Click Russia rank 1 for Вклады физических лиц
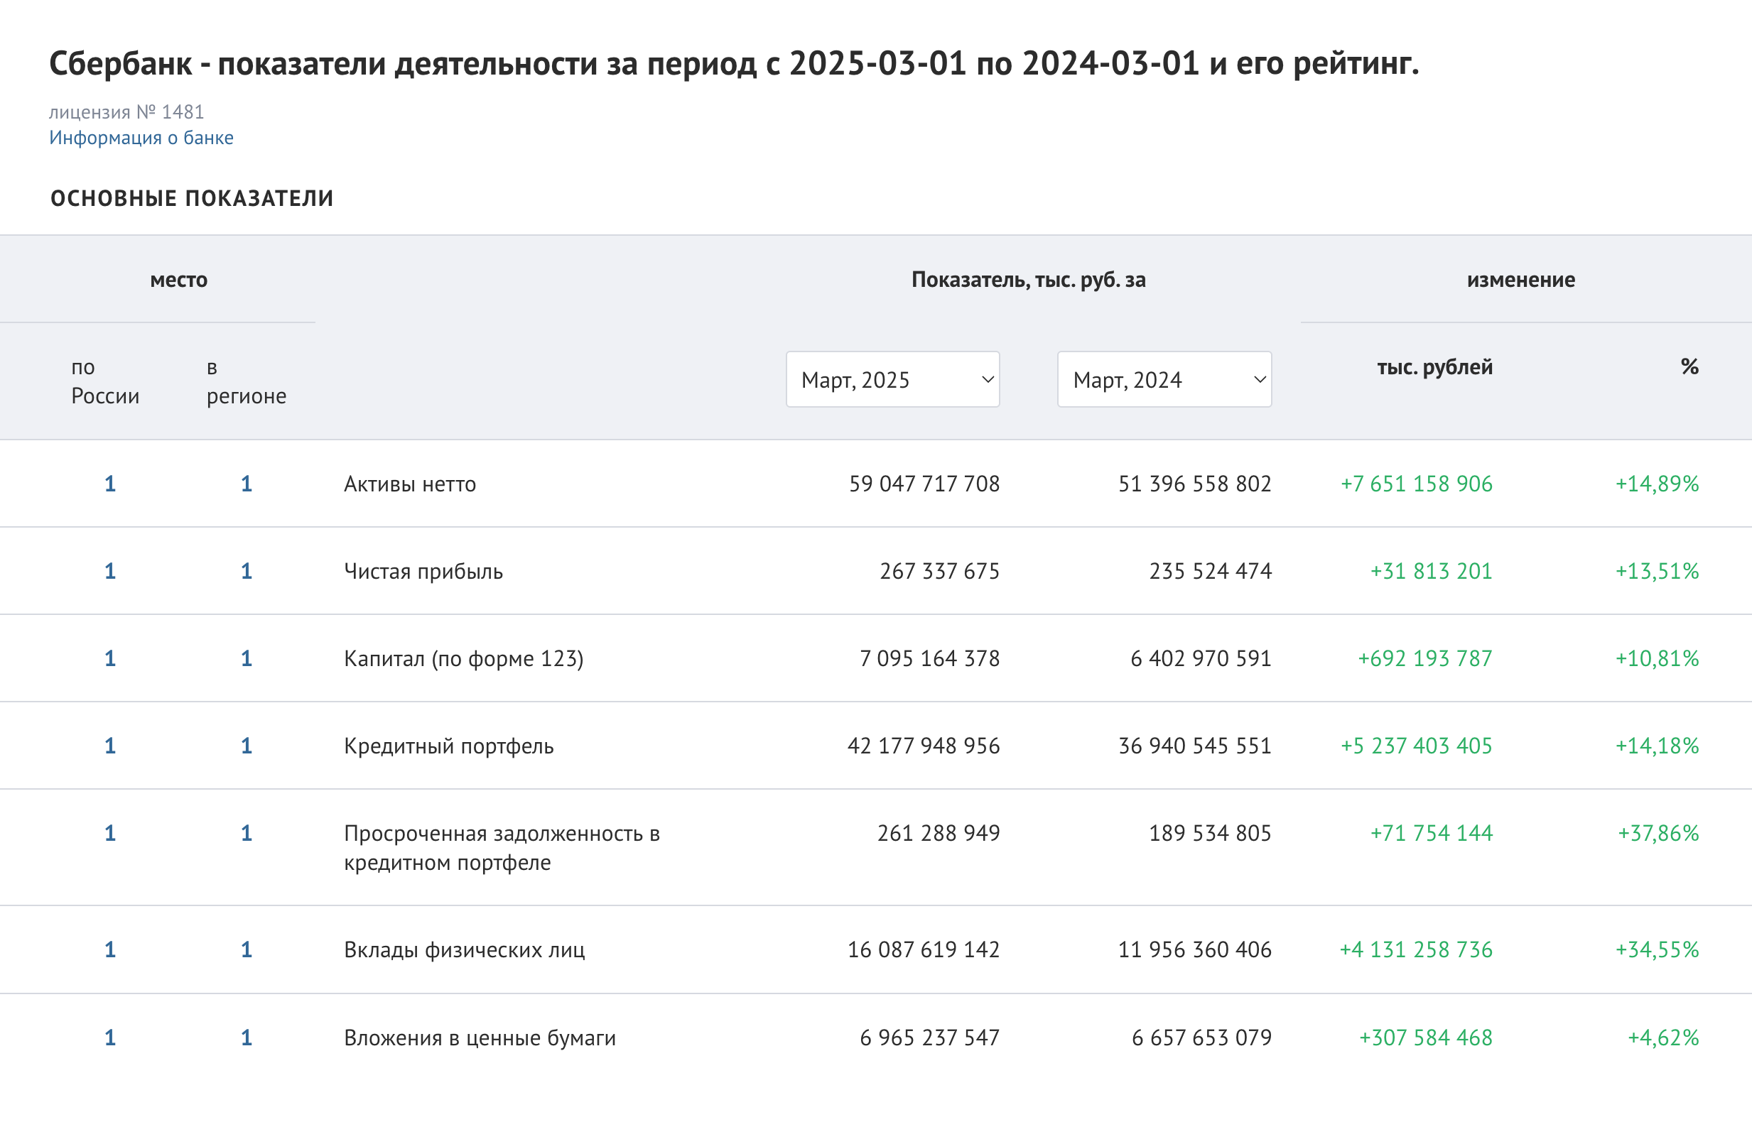This screenshot has height=1122, width=1752. pos(110,950)
